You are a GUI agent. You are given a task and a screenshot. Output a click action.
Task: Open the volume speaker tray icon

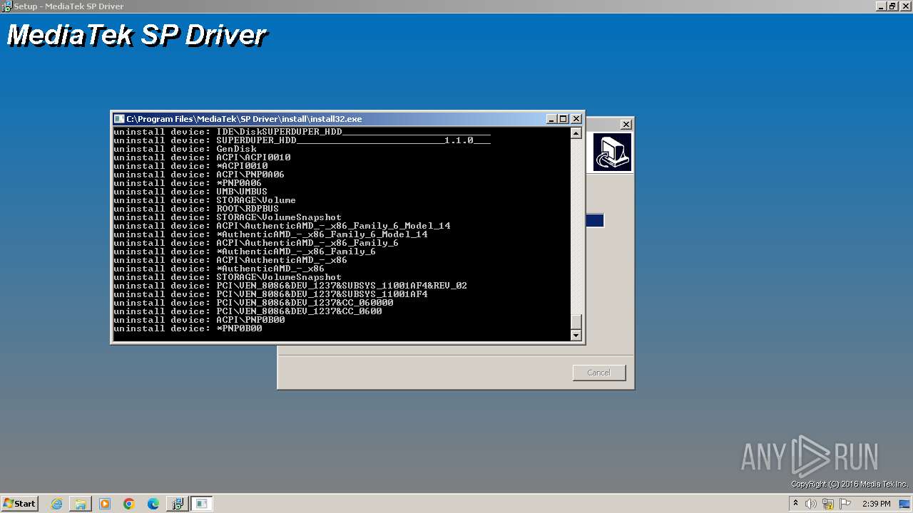point(811,504)
